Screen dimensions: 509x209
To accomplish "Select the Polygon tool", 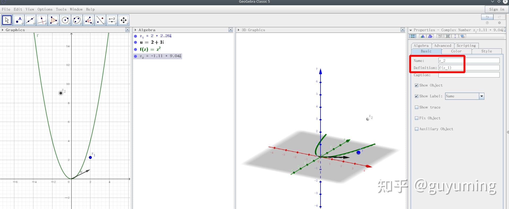I will 54,20.
